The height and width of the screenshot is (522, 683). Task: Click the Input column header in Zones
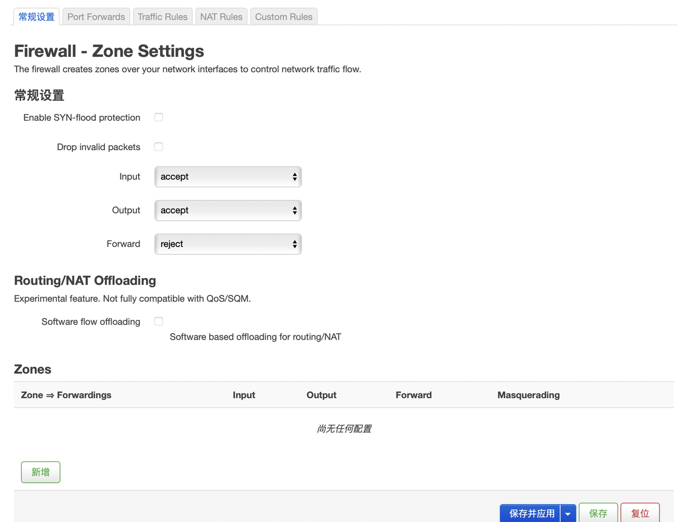click(244, 395)
